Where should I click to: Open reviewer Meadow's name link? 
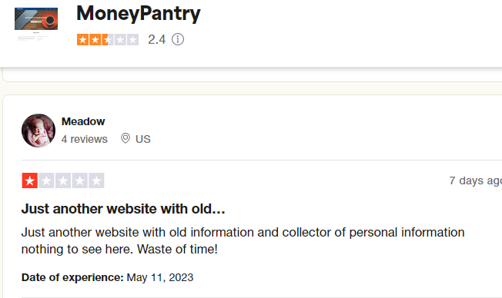pos(83,121)
